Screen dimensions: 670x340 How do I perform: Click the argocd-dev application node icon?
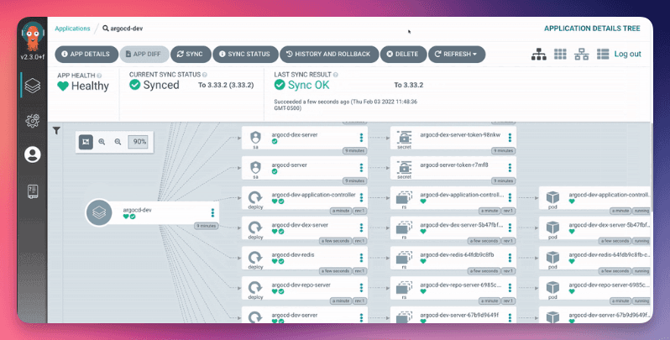pos(99,212)
